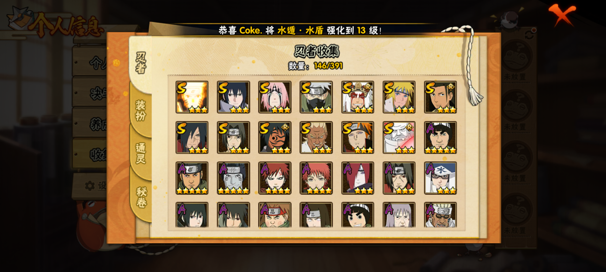The height and width of the screenshot is (272, 606).
Task: Select Killer Bee A-rank ninja card
Action: coord(440,215)
